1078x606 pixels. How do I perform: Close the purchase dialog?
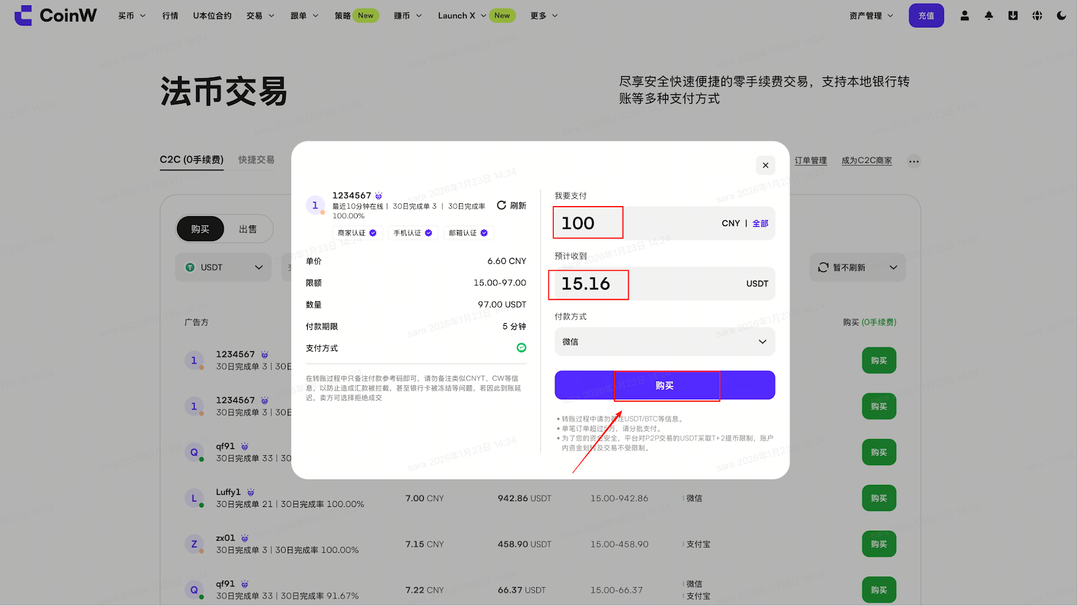[765, 165]
